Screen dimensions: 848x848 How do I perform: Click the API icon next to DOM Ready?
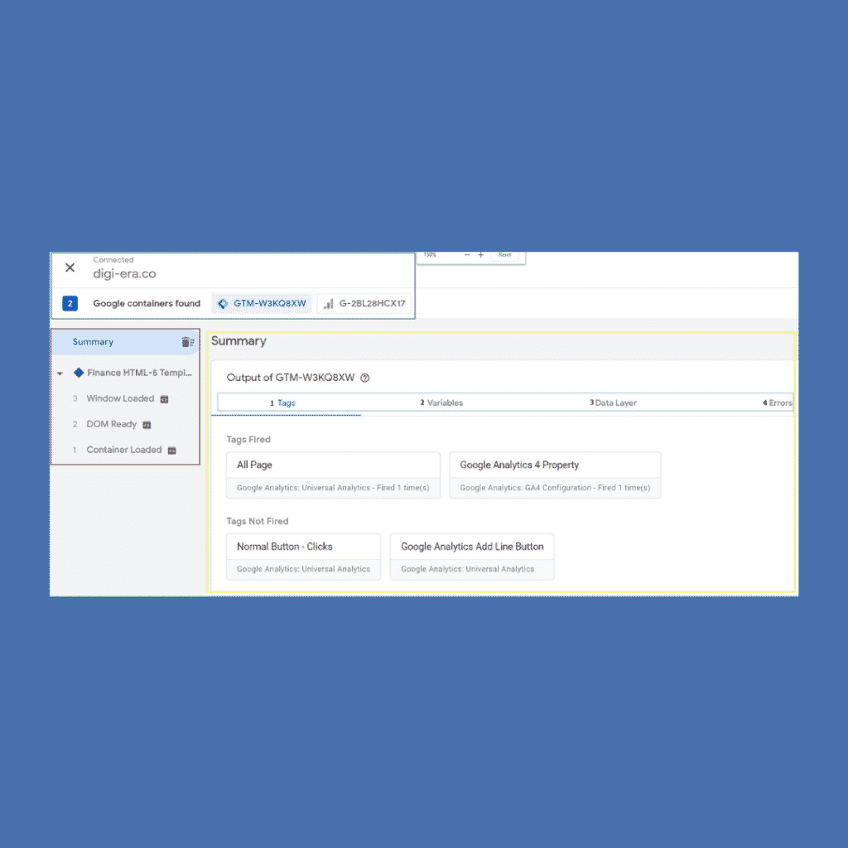point(147,425)
